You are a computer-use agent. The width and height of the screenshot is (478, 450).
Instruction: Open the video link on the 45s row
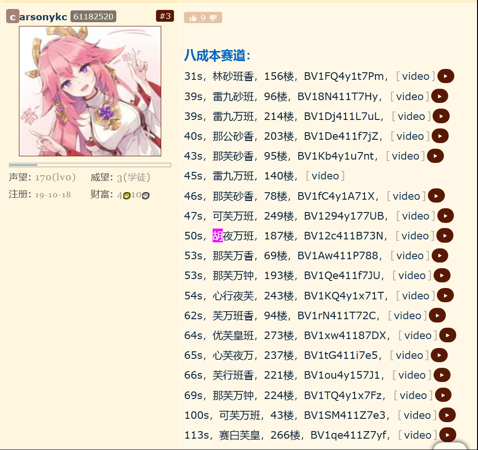point(325,176)
